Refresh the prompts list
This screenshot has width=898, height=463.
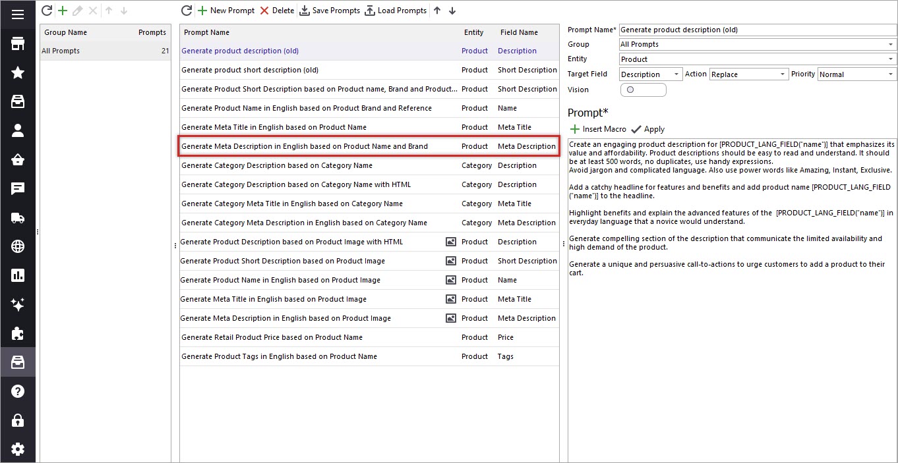point(187,11)
